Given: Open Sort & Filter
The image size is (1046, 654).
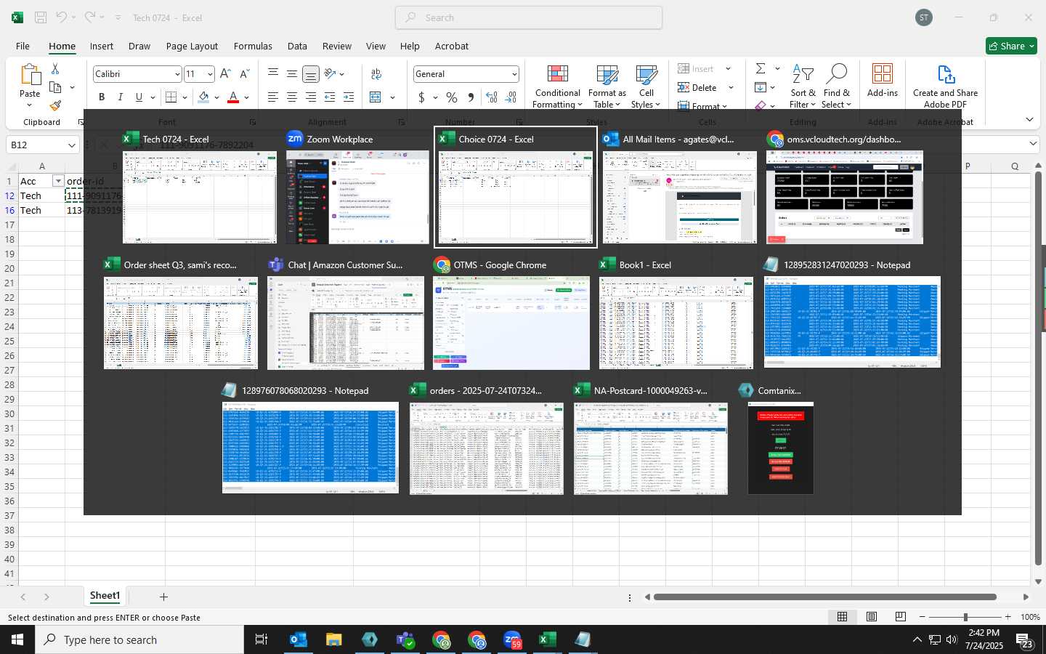Looking at the screenshot, I should [x=803, y=86].
